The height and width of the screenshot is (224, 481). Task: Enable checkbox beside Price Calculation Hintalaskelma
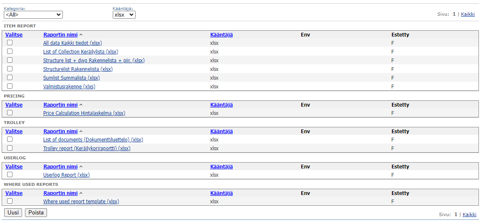(10, 113)
